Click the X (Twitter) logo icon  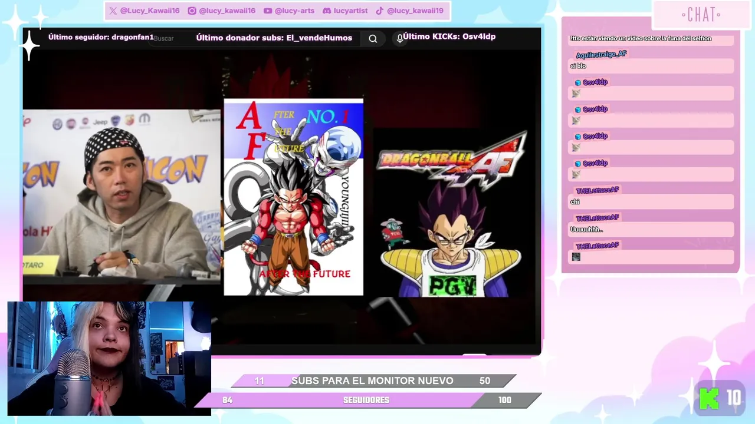coord(113,11)
